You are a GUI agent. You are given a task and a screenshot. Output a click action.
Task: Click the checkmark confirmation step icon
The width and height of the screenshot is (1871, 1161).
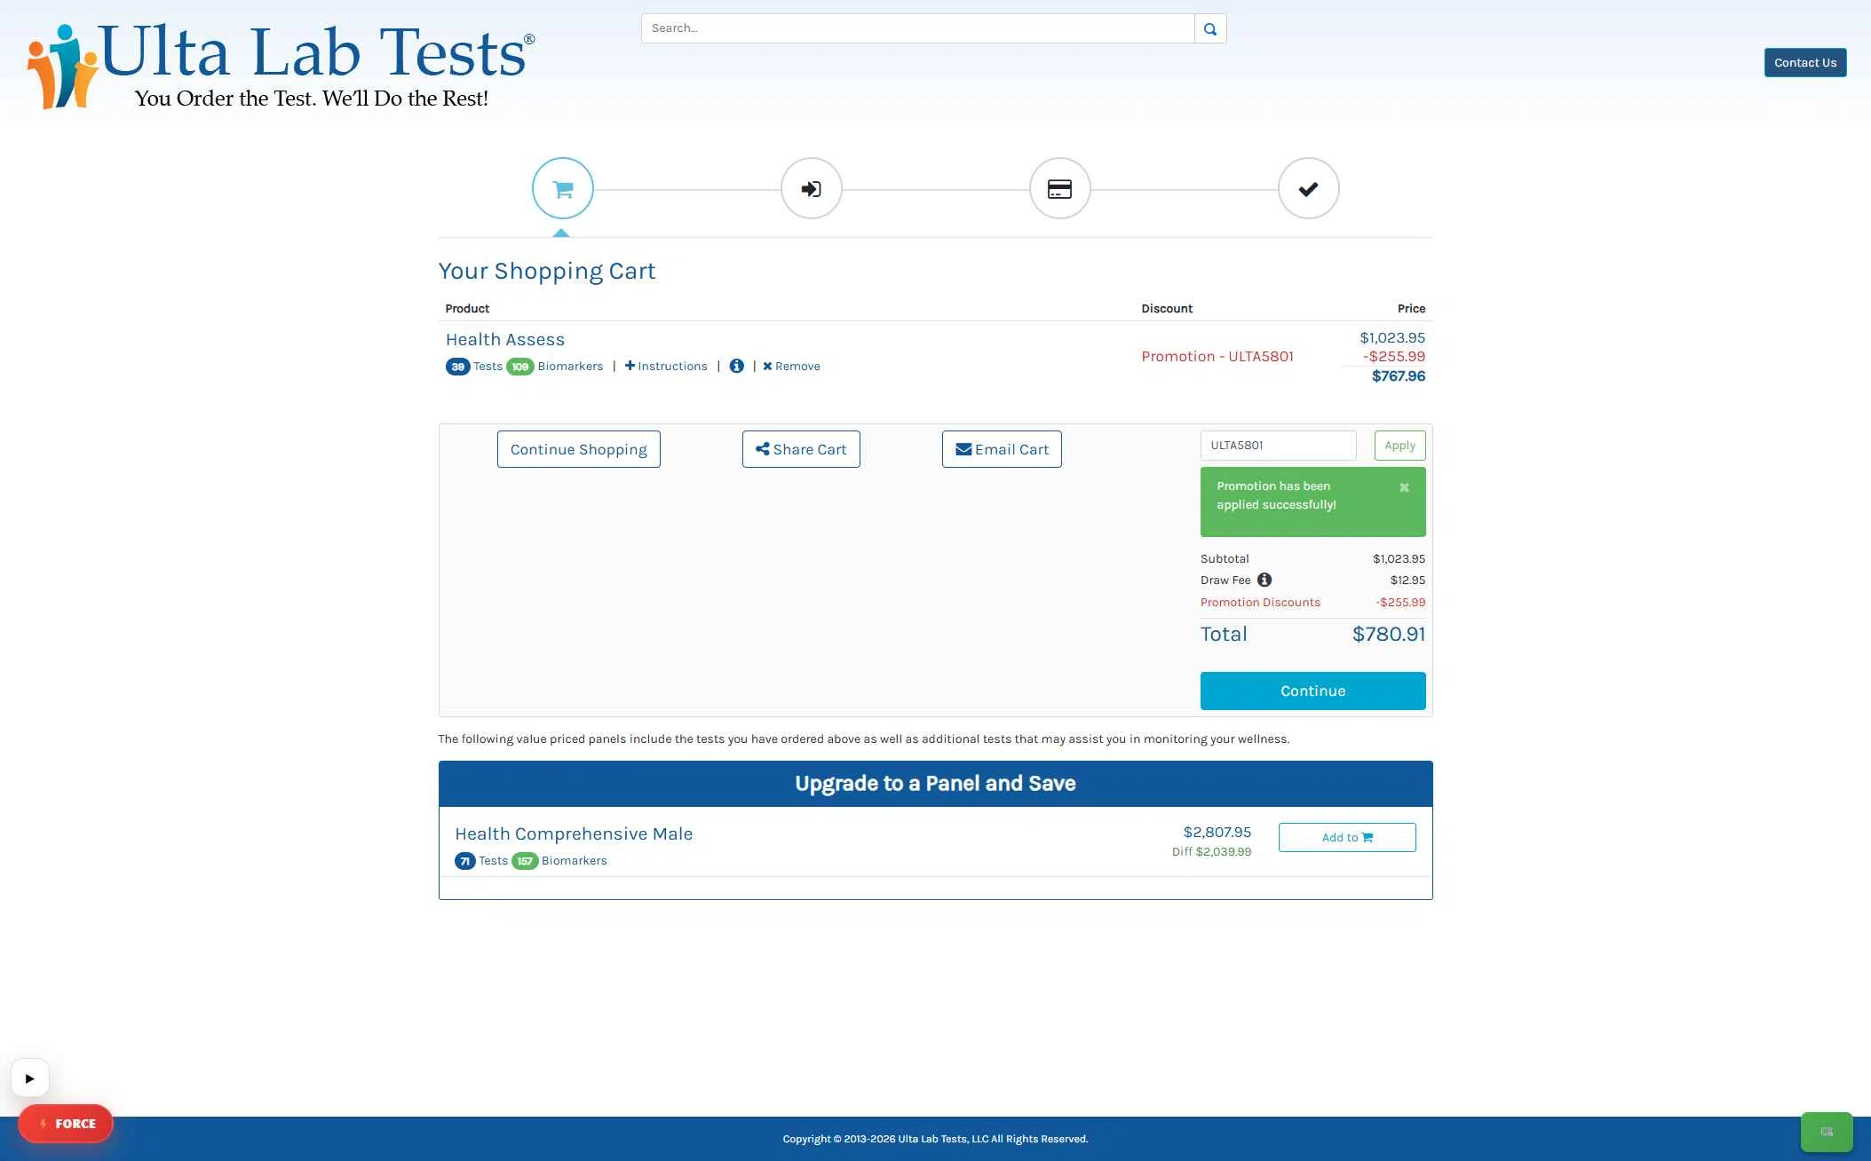[1308, 188]
